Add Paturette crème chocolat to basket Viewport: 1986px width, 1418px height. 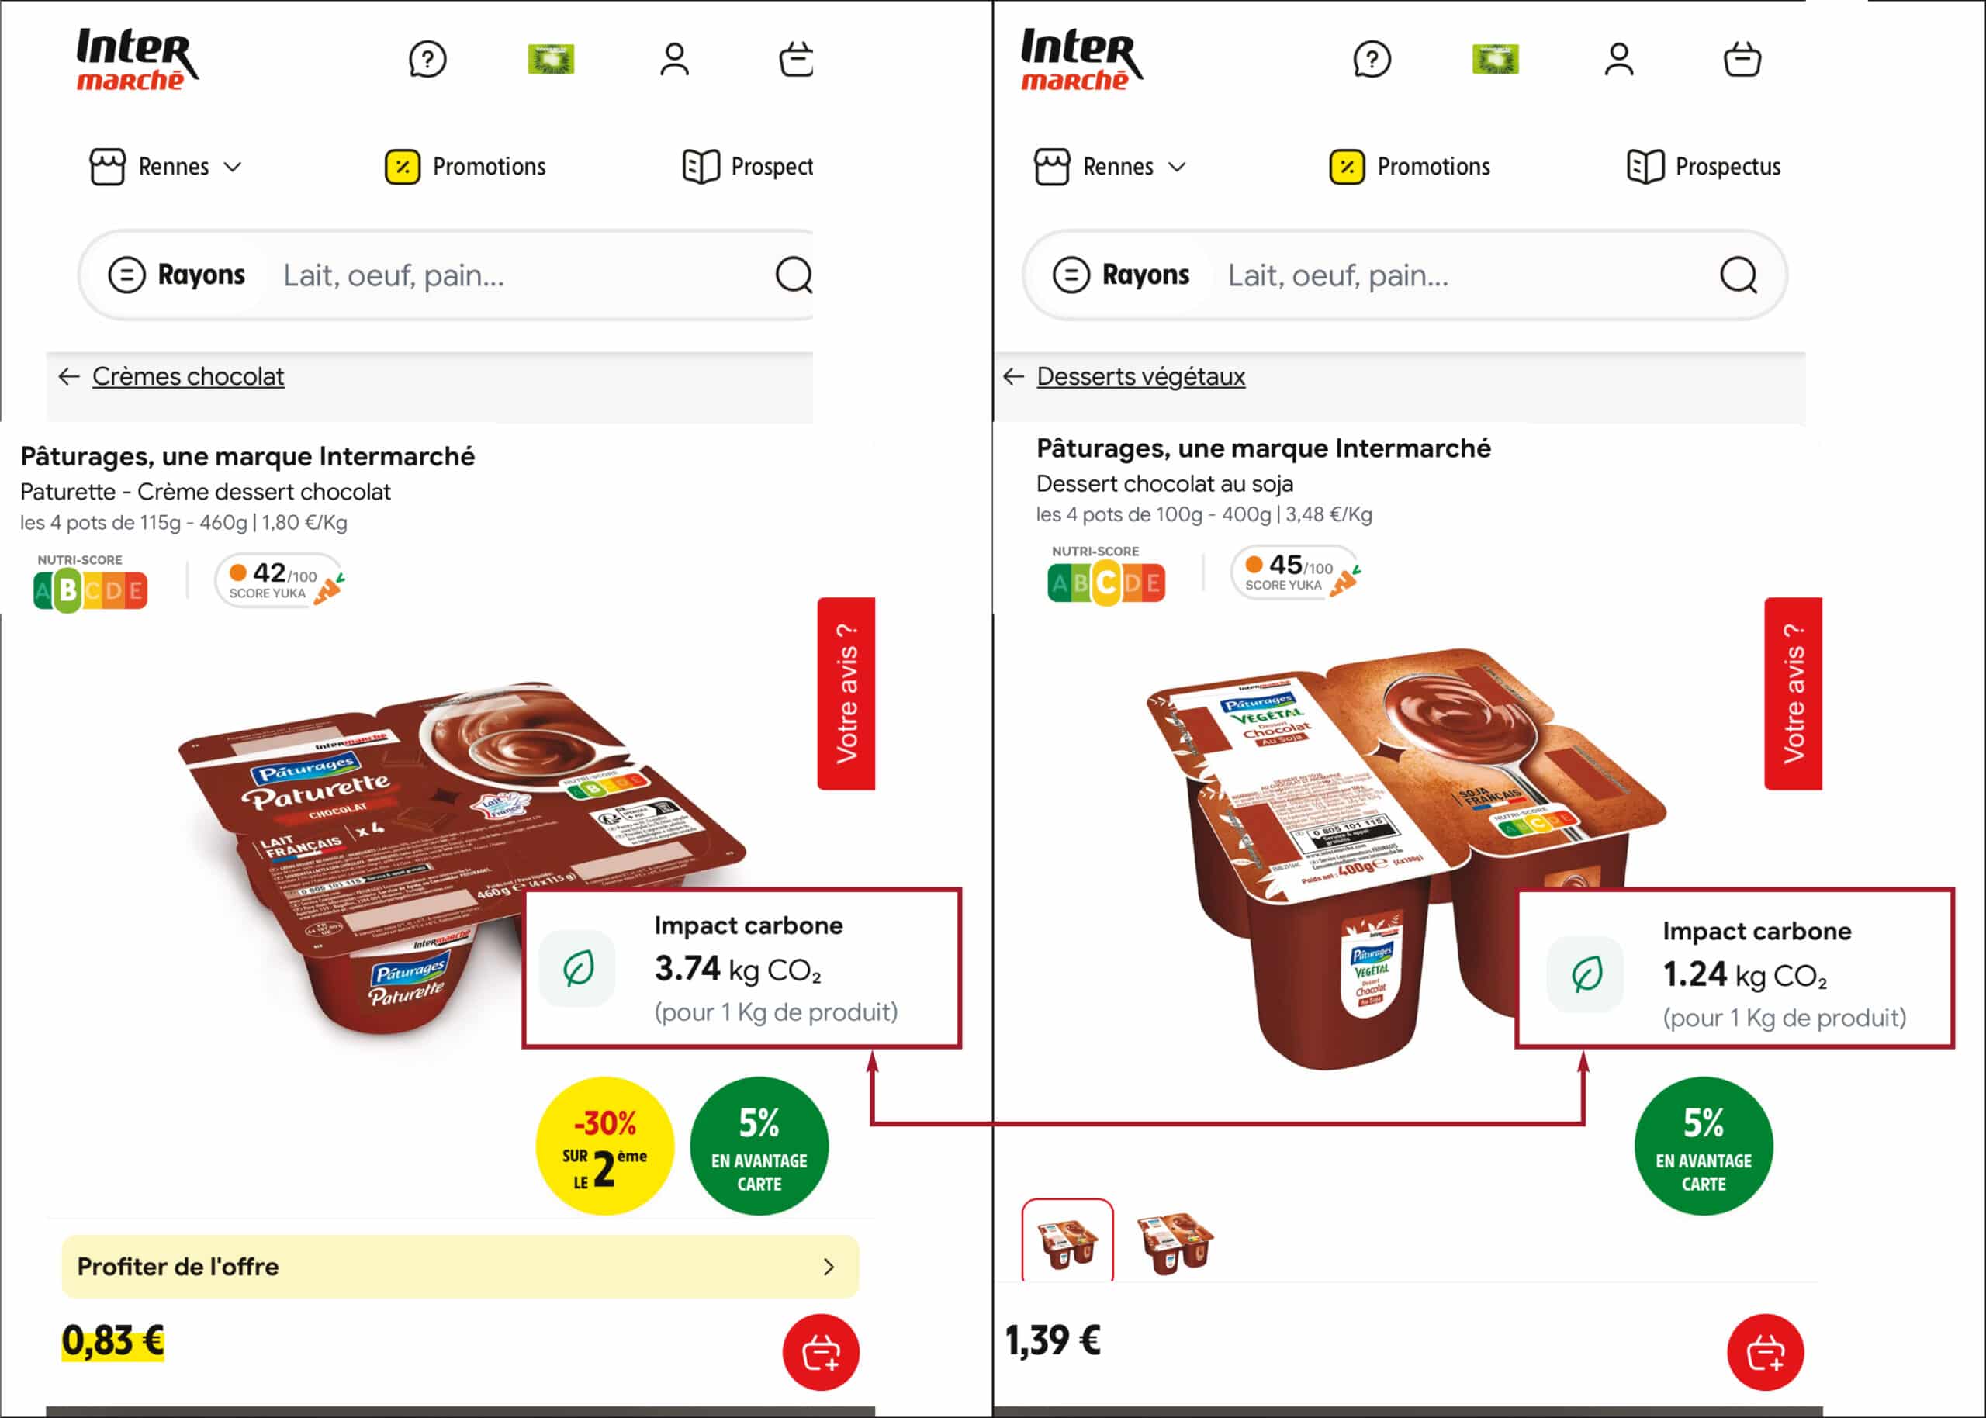tap(821, 1351)
